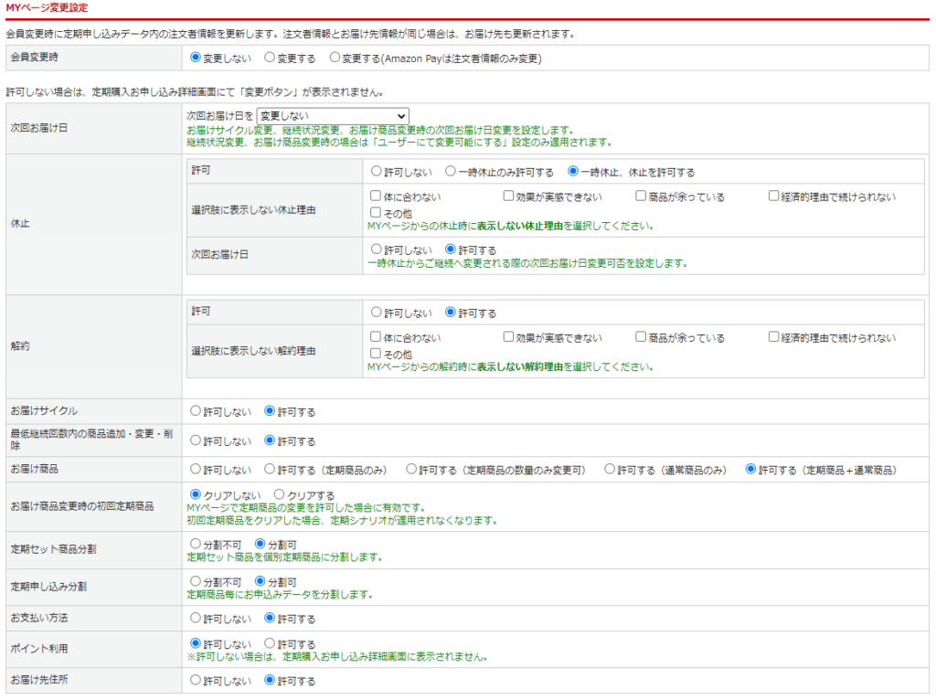The width and height of the screenshot is (936, 700).
Task: Set お届けサイクル to '許可しない'
Action: [x=196, y=412]
